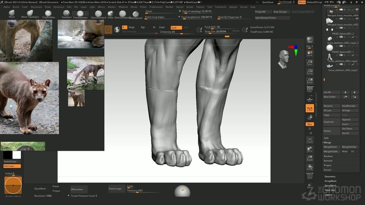Click the ZRemesher button
365x205 pixels.
tap(79, 189)
